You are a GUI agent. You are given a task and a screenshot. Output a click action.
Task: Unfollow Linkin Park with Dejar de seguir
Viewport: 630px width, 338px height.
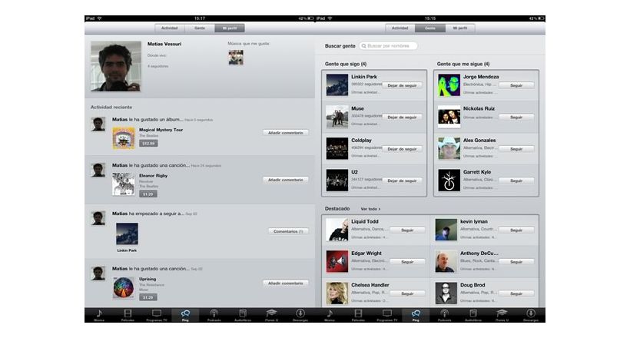[402, 85]
